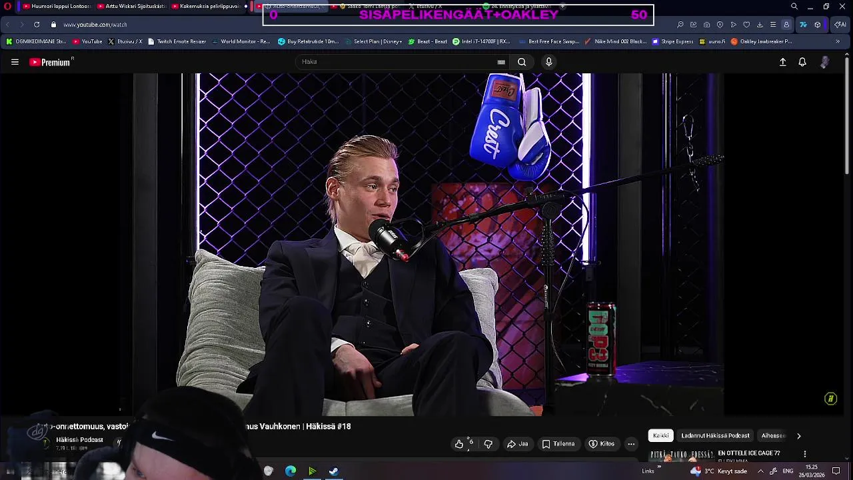Send thanks with Kiitos button
This screenshot has width=853, height=480.
click(602, 444)
